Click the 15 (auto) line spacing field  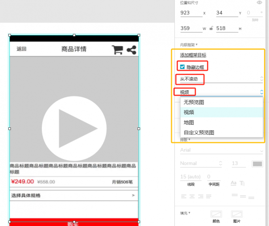191,177
